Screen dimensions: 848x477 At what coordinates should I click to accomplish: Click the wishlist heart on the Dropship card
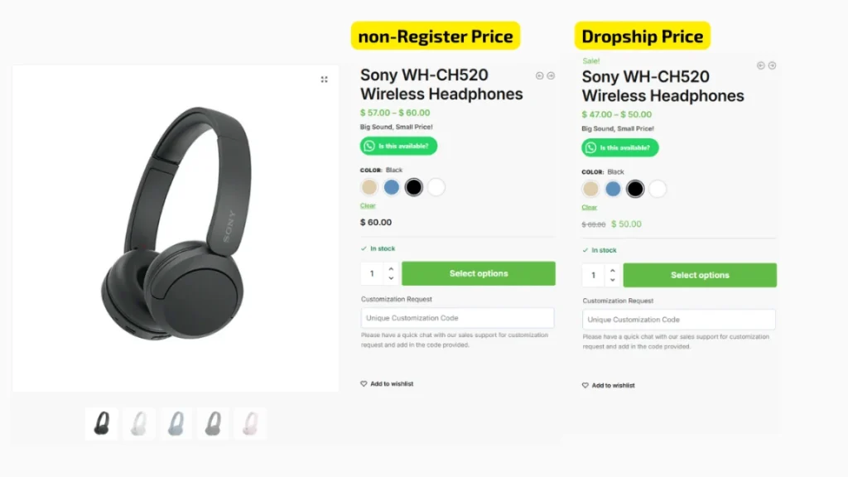tap(584, 385)
